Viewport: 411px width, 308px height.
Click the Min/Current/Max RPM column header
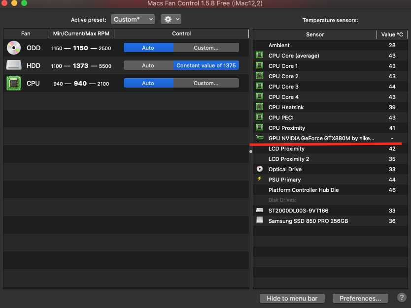pyautogui.click(x=81, y=33)
